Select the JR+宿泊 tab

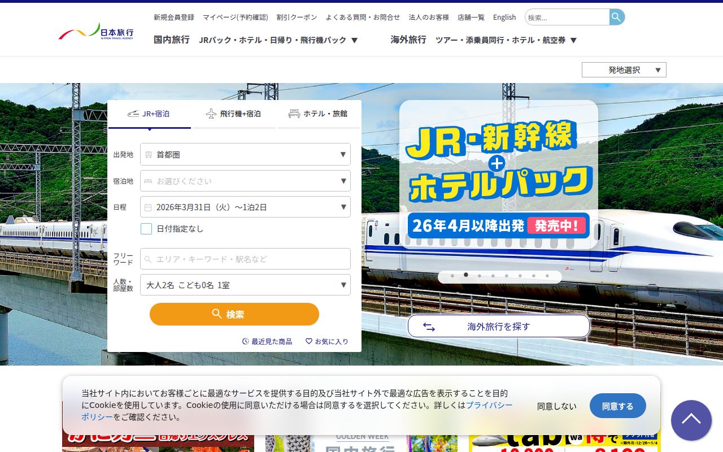click(x=149, y=114)
